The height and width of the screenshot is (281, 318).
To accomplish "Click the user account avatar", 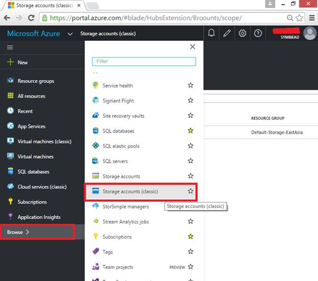I will tap(310, 33).
